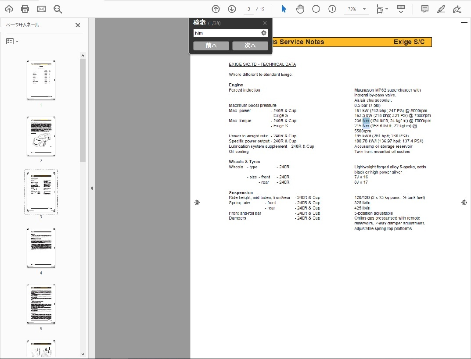Open thumbnail panel options dropdown
This screenshot has width=471, height=359.
12,41
